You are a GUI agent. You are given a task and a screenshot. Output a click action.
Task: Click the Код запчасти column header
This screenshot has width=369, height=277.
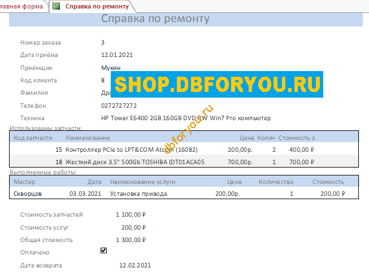33,138
